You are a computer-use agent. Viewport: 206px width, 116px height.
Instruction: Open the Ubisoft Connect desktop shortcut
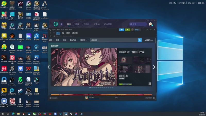(28, 5)
